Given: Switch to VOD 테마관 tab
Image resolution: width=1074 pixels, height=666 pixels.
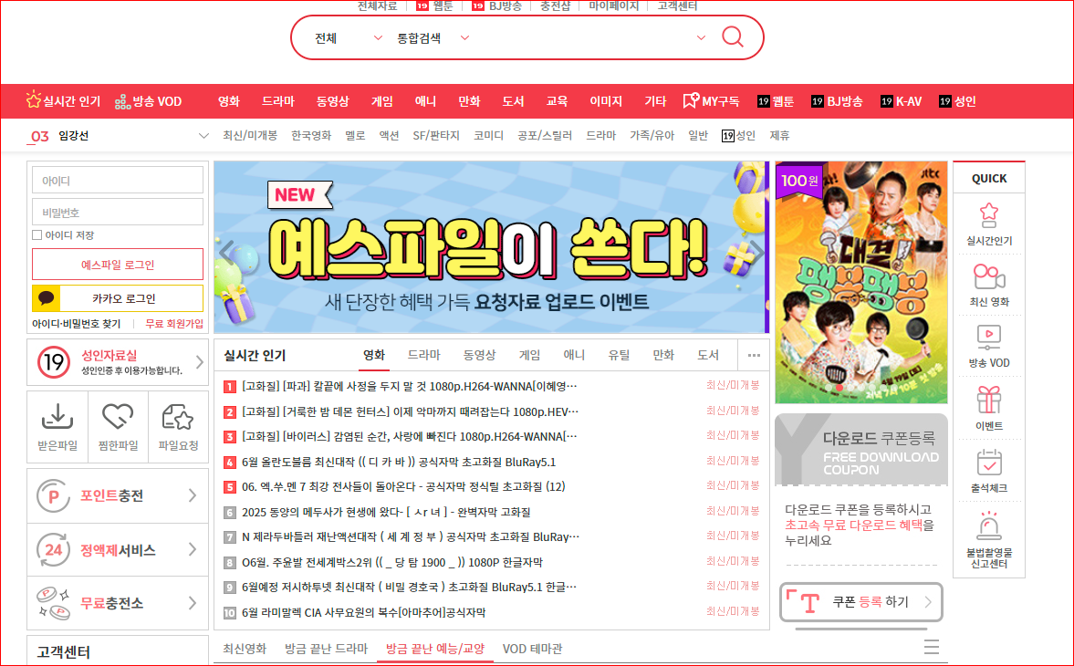Looking at the screenshot, I should coord(532,648).
